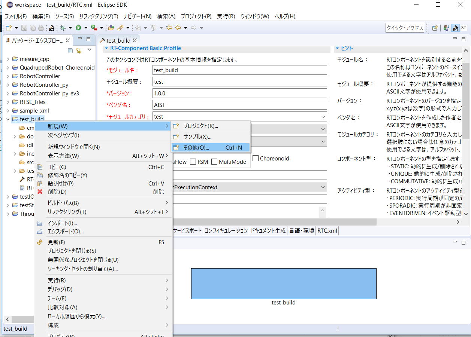The width and height of the screenshot is (471, 337).
Task: Click the Save toolbar icon
Action: (x=24, y=28)
